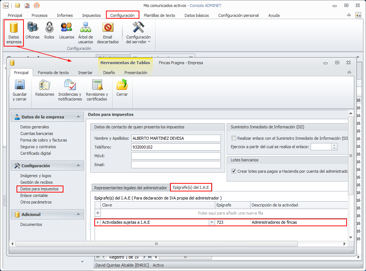Viewport: 366px width, 271px height.
Task: Switch to the Insertar tab
Action: tap(85, 73)
